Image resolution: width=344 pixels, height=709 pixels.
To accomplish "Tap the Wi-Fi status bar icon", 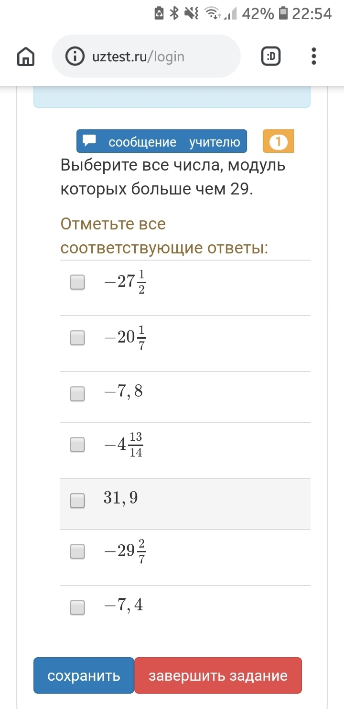I will [212, 14].
